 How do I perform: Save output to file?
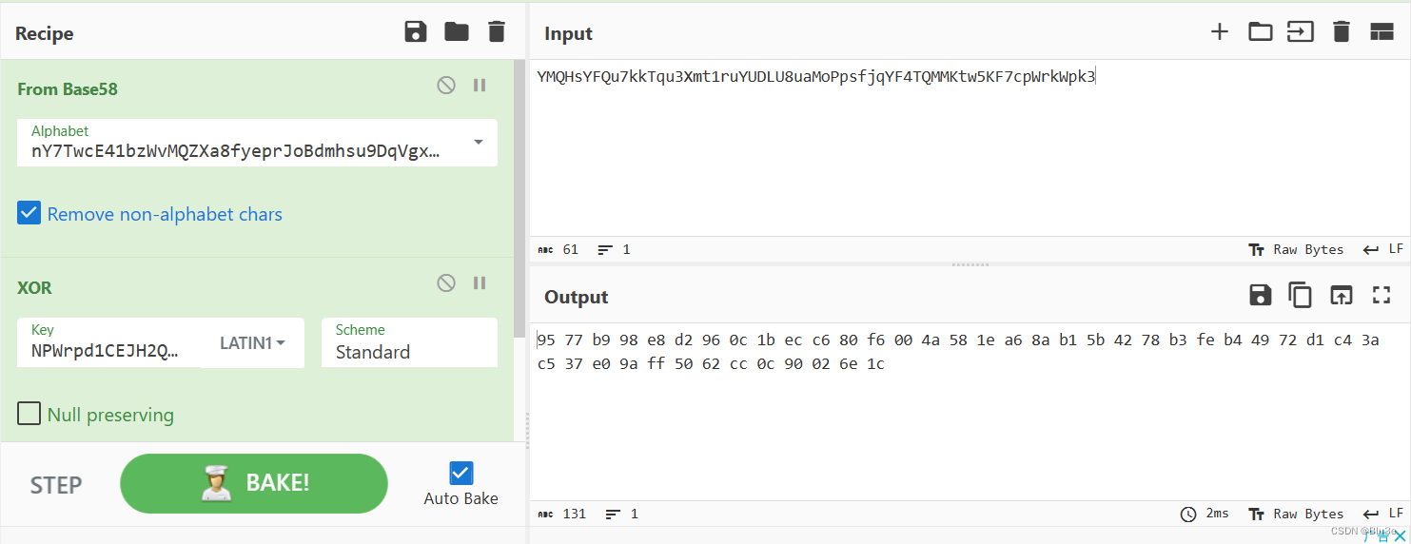click(1261, 295)
